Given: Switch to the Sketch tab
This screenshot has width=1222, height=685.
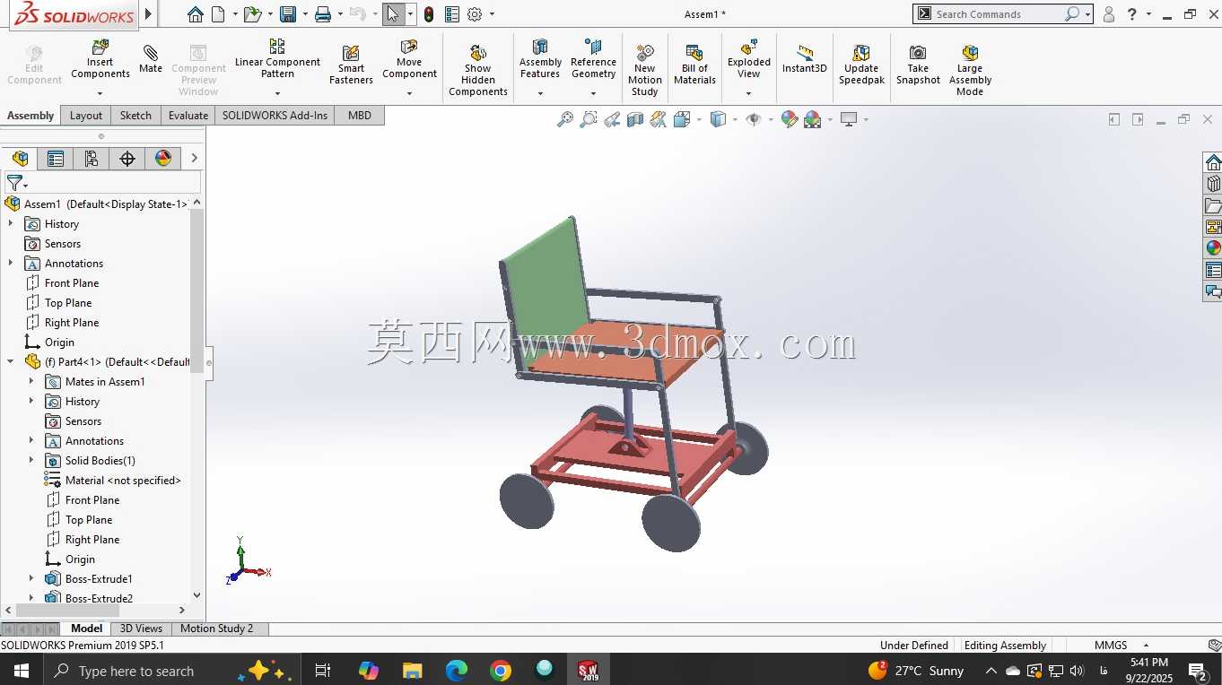Looking at the screenshot, I should click(x=135, y=115).
